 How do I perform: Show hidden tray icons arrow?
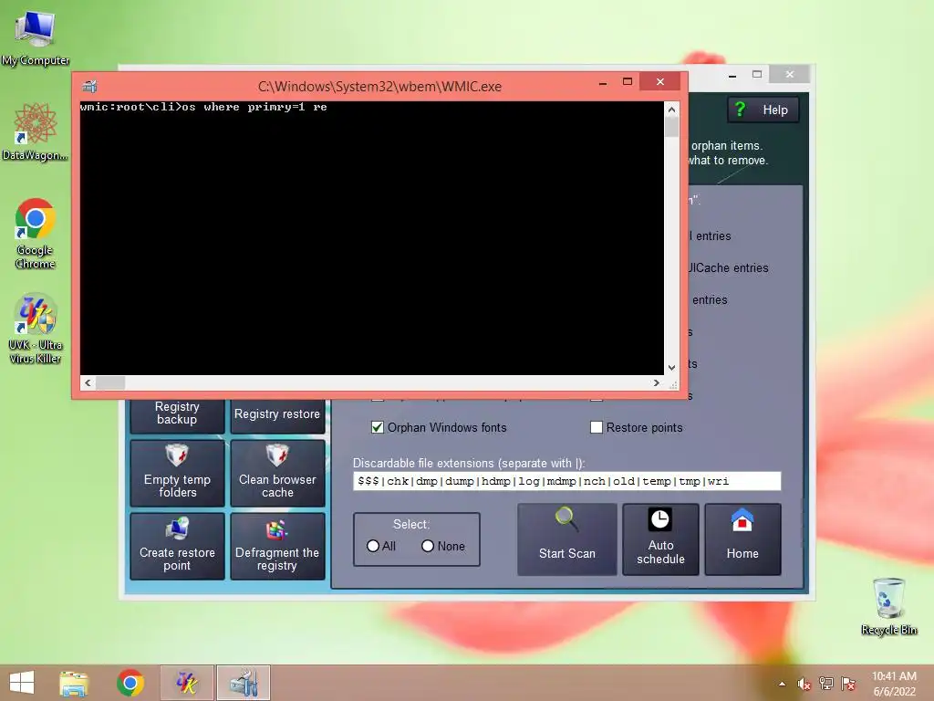[782, 684]
